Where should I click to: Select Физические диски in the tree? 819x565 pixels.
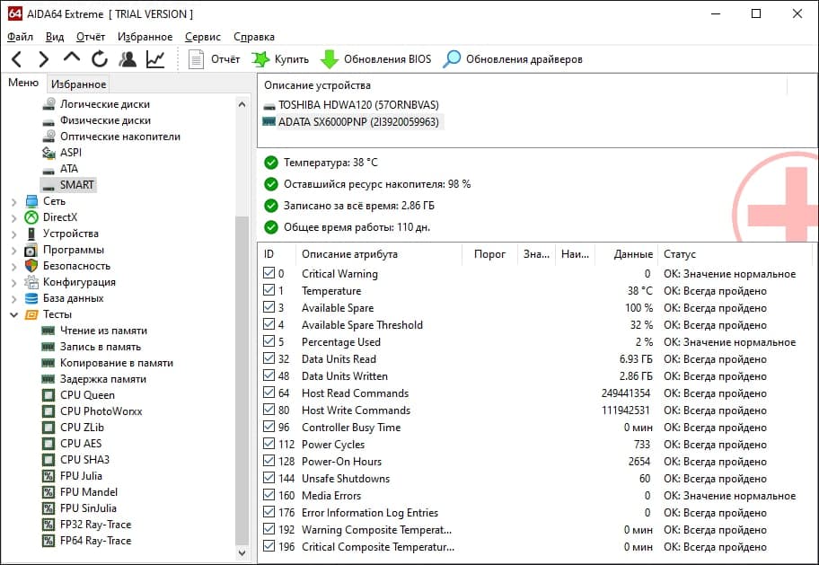[x=105, y=120]
